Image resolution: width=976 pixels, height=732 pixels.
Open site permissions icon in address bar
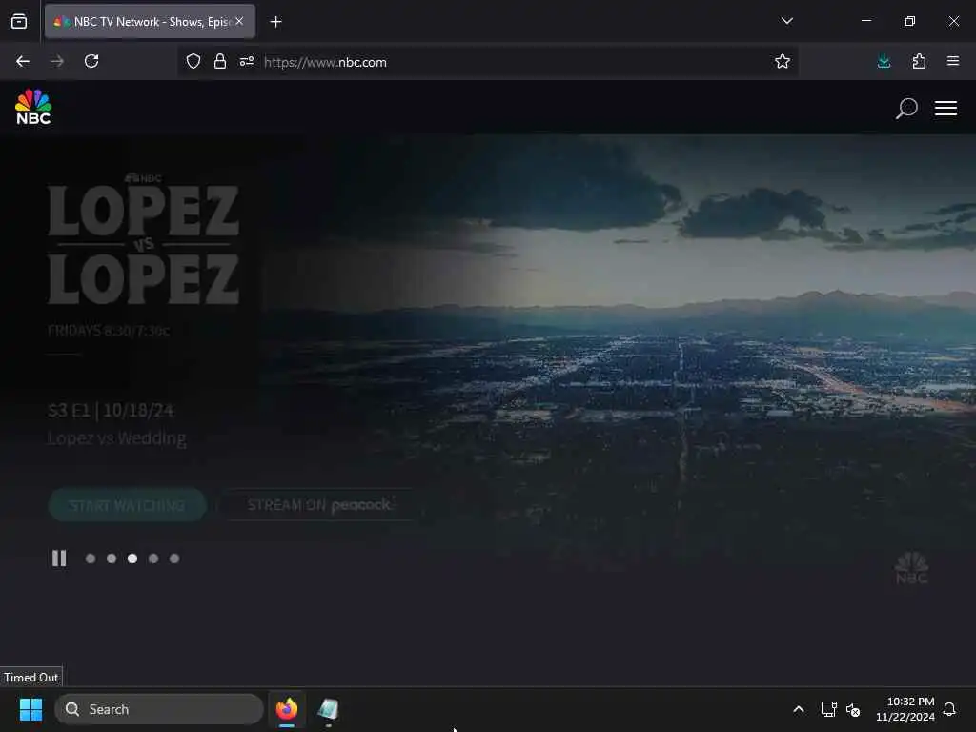click(247, 61)
